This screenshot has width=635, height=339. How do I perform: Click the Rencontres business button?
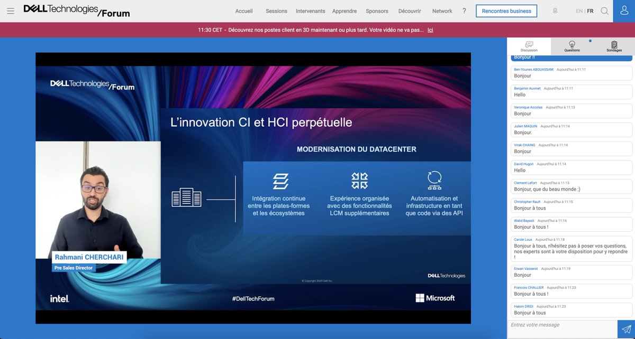[506, 11]
